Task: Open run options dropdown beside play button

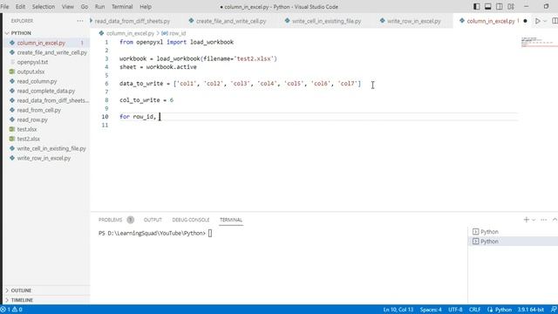Action: pos(545,21)
